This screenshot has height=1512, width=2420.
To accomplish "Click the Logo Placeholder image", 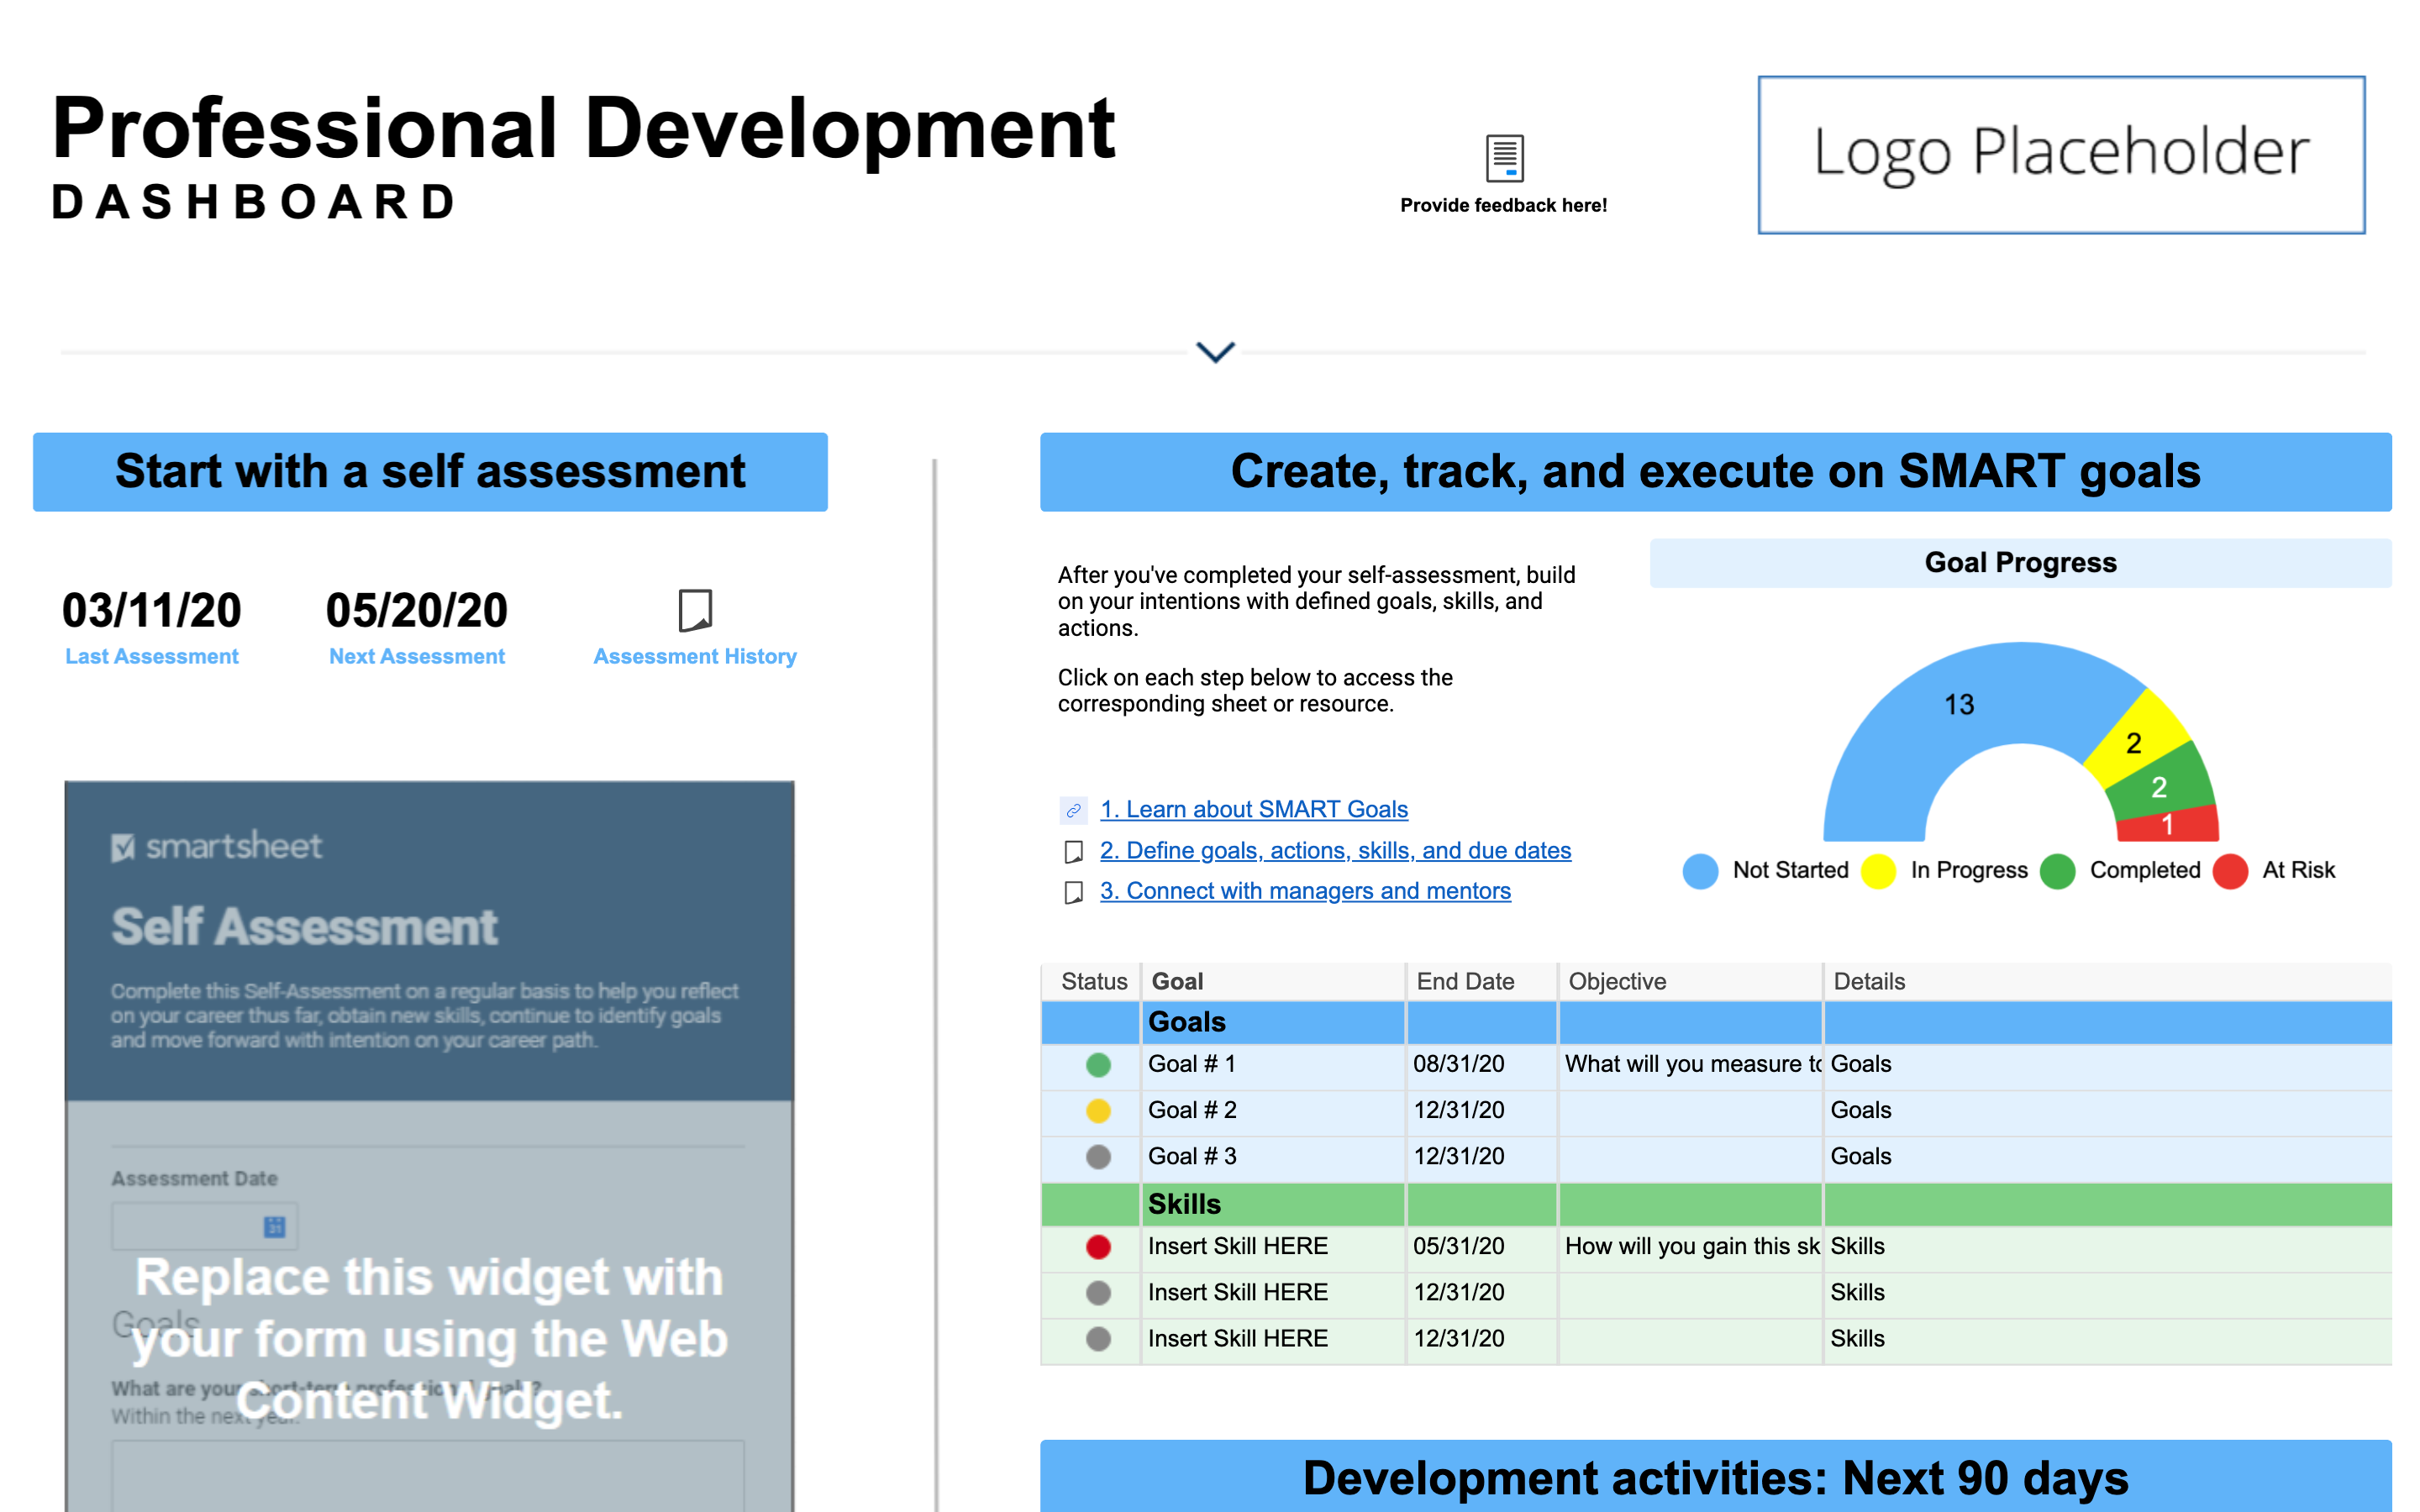I will 2061,155.
